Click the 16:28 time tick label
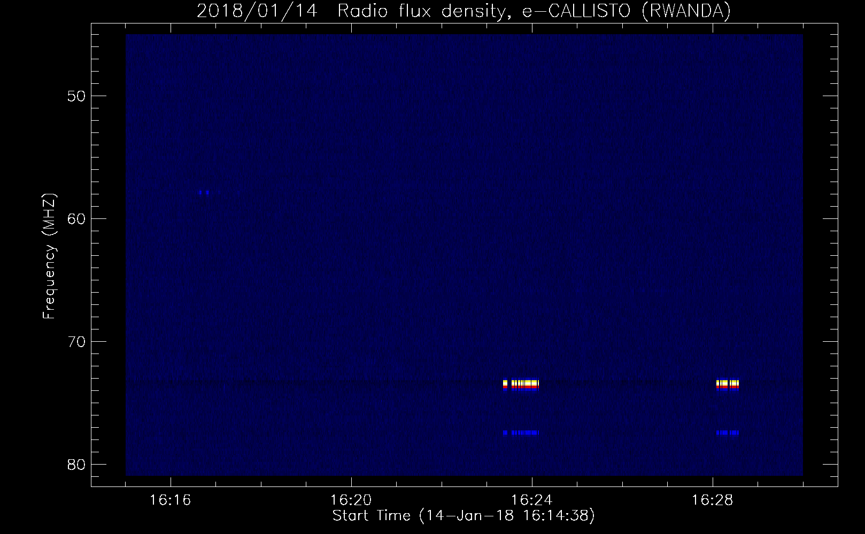Screen dimensions: 865x534 [712, 500]
